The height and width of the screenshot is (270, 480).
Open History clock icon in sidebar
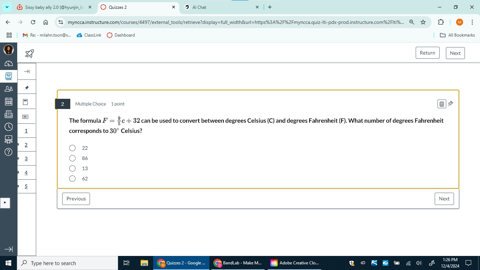(8, 127)
